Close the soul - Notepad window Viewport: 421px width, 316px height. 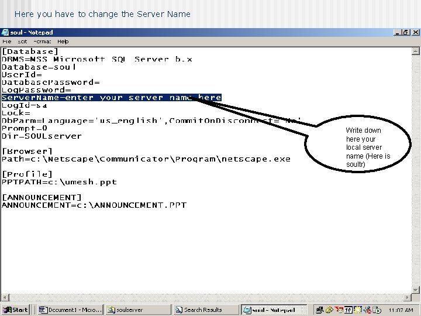pos(415,33)
